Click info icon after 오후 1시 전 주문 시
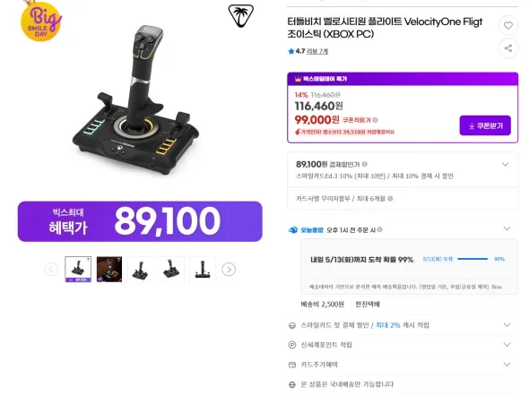529x396 pixels. pyautogui.click(x=380, y=229)
